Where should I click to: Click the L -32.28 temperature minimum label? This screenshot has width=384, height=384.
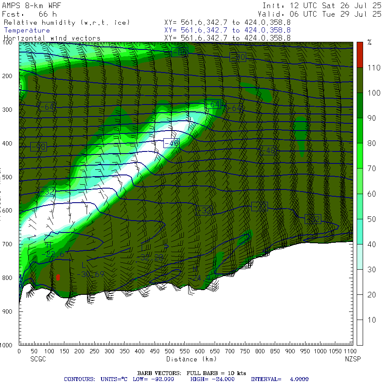pyautogui.click(x=150, y=253)
